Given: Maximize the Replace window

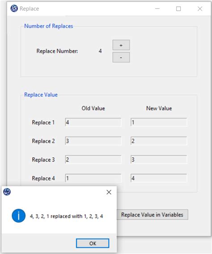Looking at the screenshot, I should point(178,9).
